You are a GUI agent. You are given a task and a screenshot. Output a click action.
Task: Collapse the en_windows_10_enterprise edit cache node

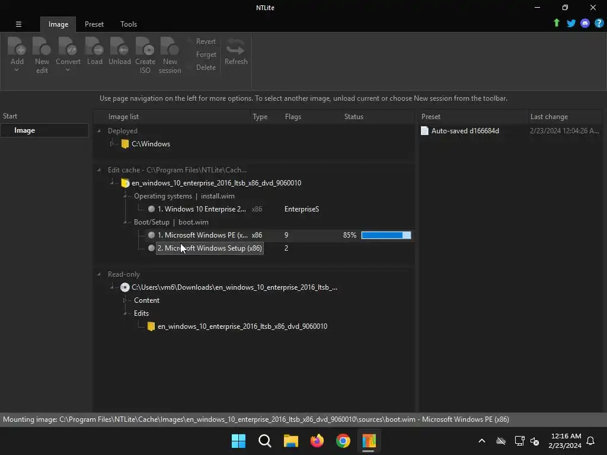pos(112,183)
